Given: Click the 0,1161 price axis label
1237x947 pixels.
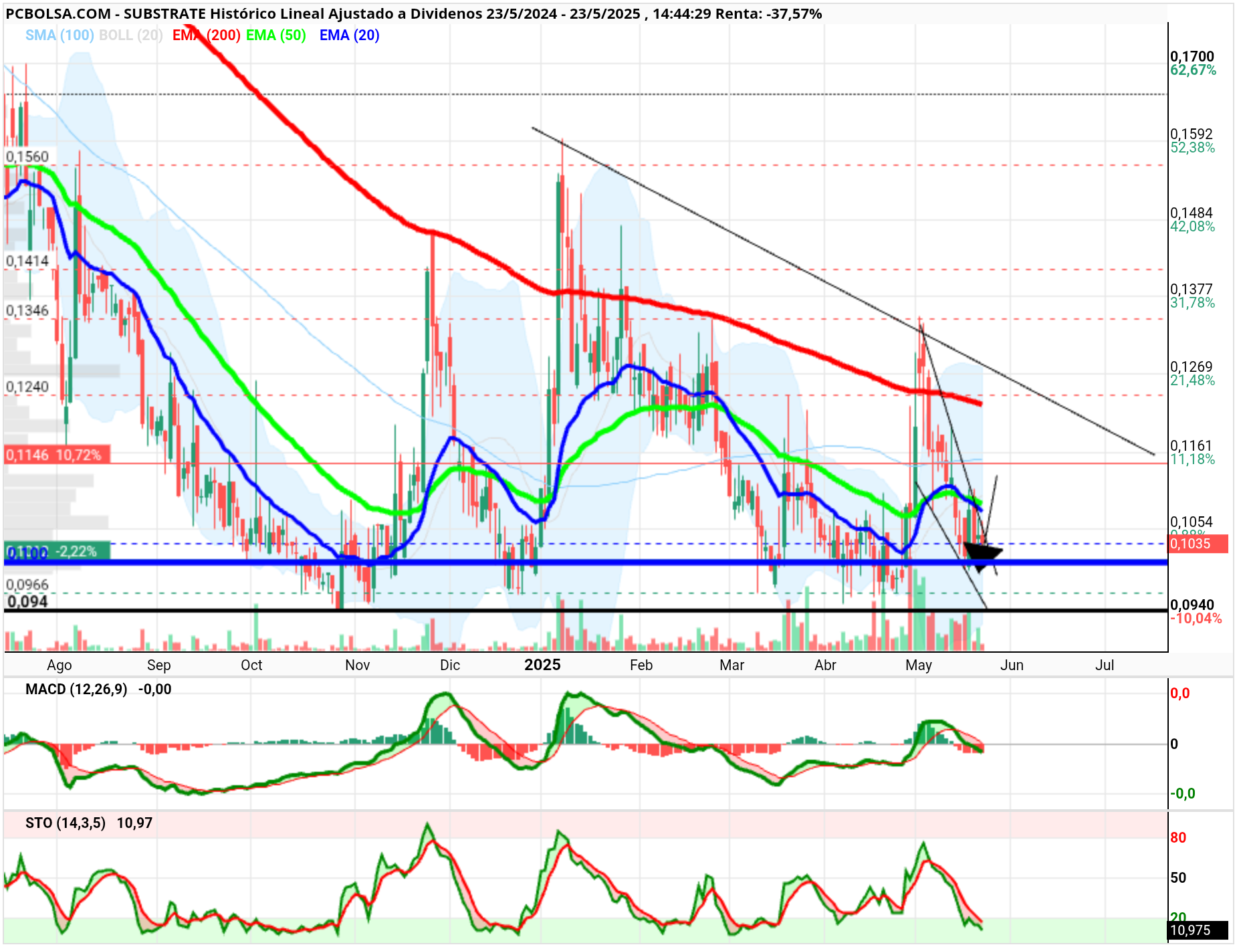Looking at the screenshot, I should pos(1192,445).
